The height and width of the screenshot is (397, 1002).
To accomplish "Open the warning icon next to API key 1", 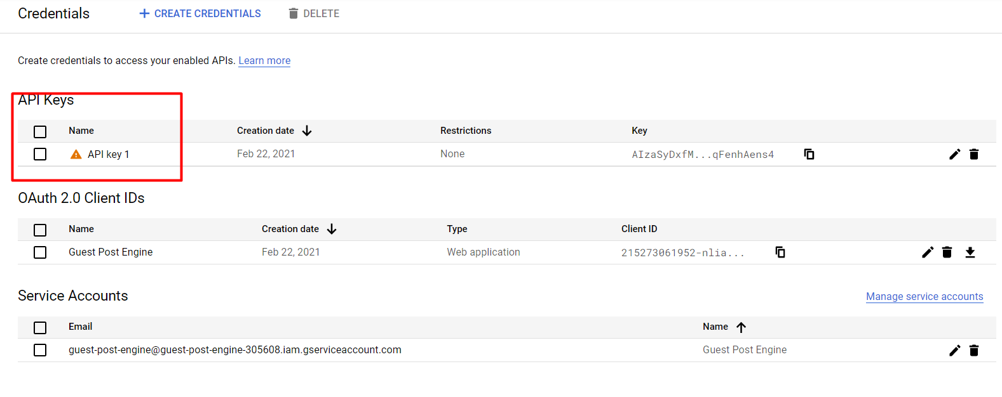I will pos(76,154).
